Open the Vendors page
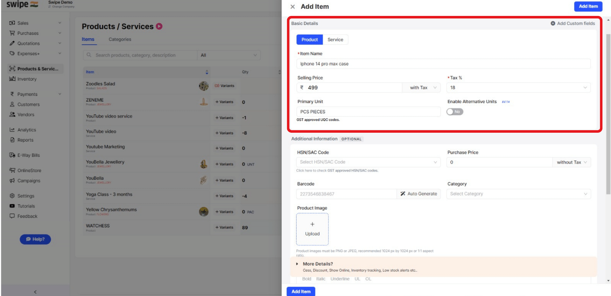Image resolution: width=611 pixels, height=296 pixels. pyautogui.click(x=26, y=115)
